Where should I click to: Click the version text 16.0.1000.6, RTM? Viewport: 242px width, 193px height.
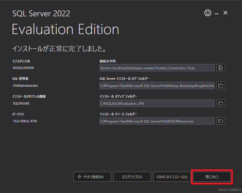tap(25, 121)
